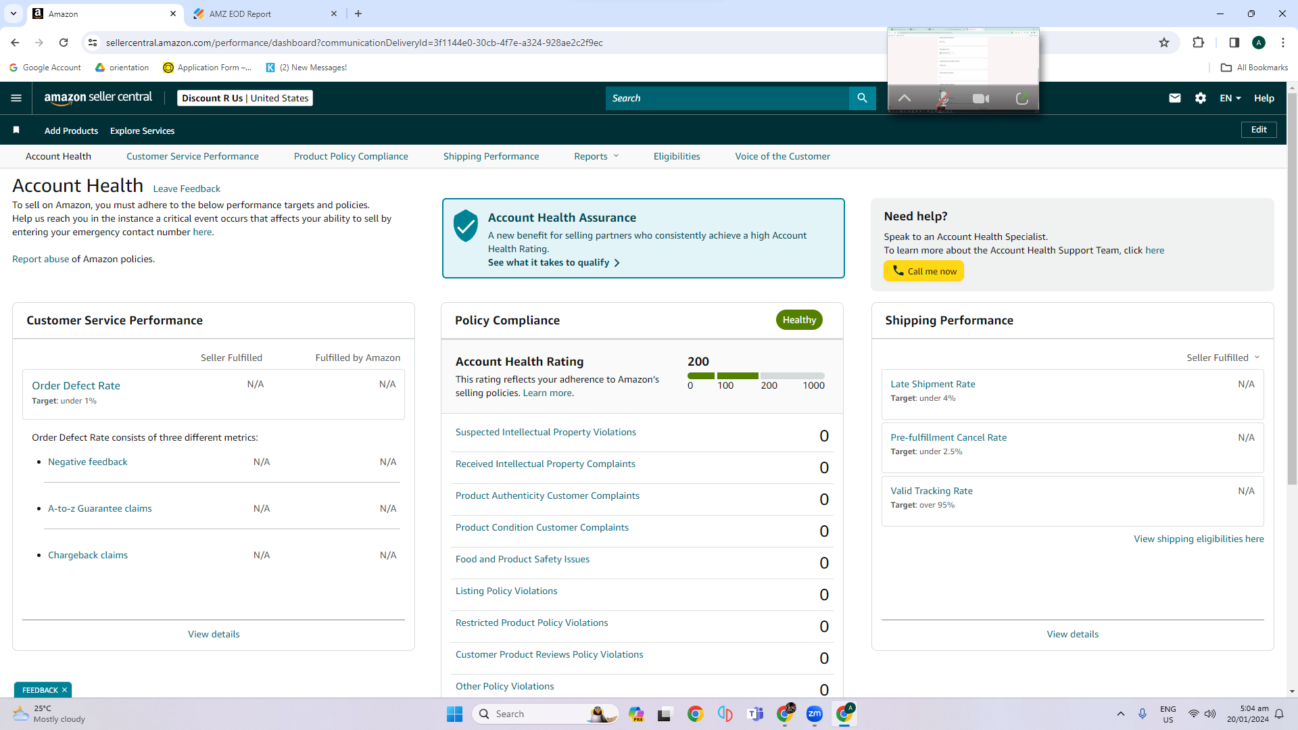The image size is (1298, 730).
Task: Bookmark this page with the star icon
Action: (x=1164, y=43)
